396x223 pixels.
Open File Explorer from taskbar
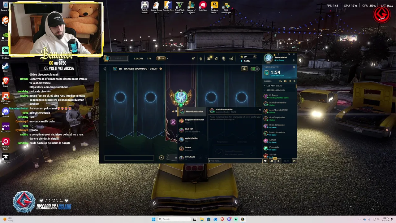coord(202,219)
